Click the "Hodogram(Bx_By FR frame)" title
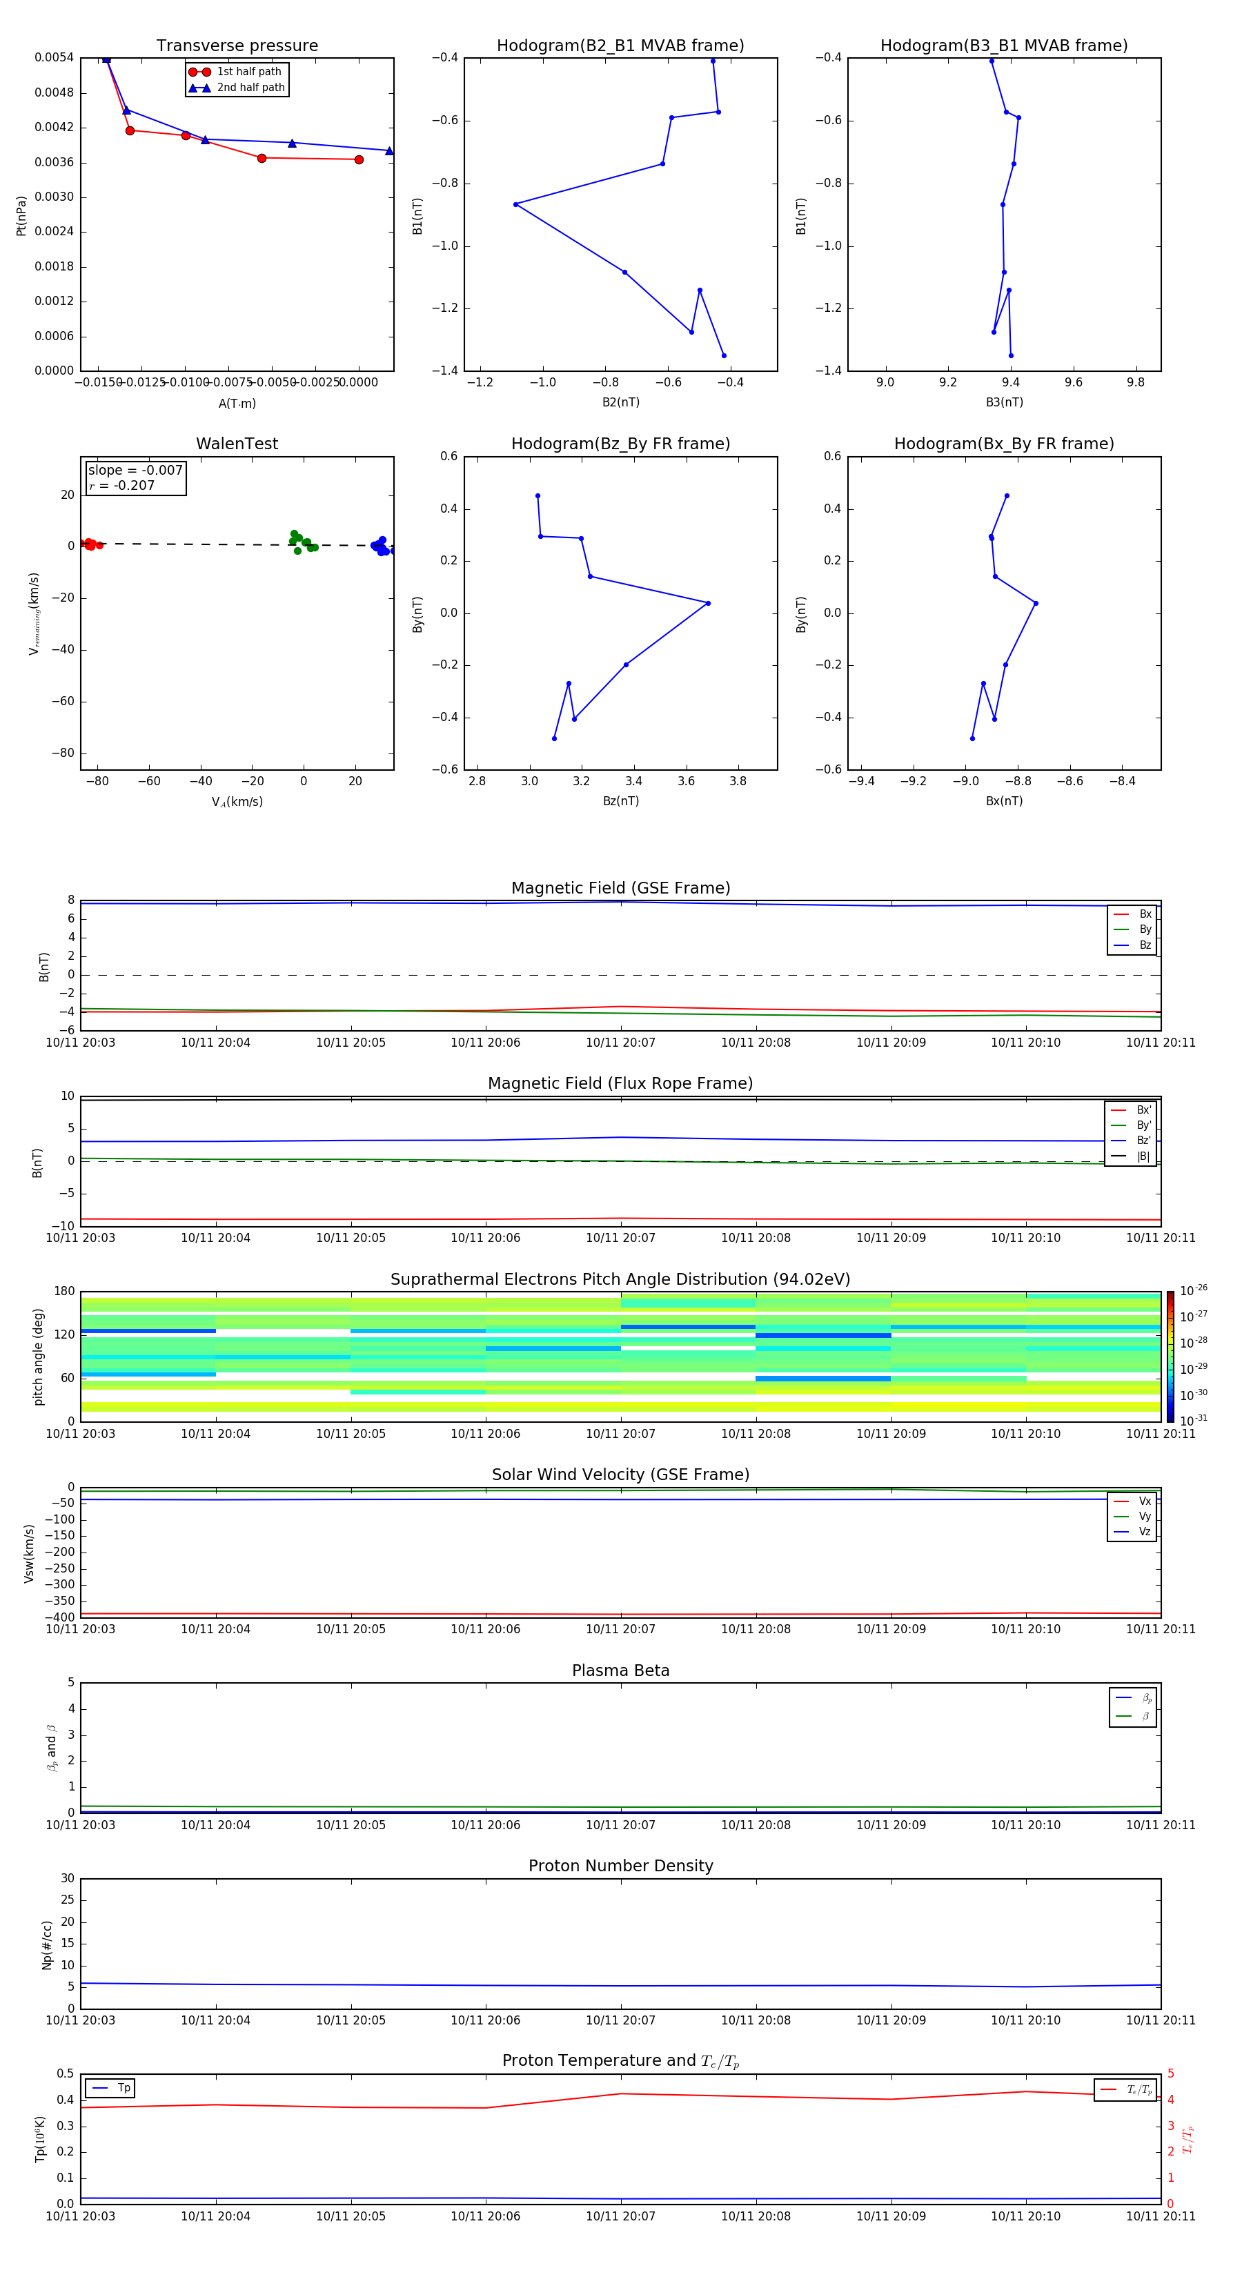The width and height of the screenshot is (1242, 2277). pos(1004,444)
